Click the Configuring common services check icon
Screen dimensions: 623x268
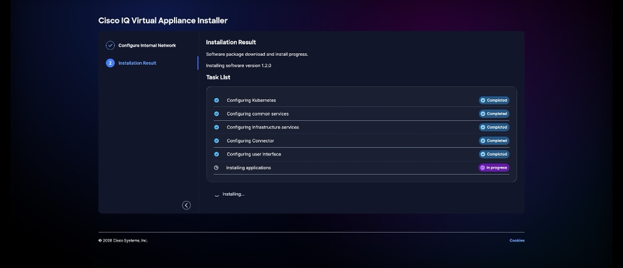[x=216, y=114]
